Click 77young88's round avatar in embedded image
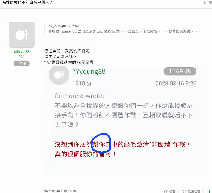Screen dimensions: 212x193 click(x=59, y=75)
